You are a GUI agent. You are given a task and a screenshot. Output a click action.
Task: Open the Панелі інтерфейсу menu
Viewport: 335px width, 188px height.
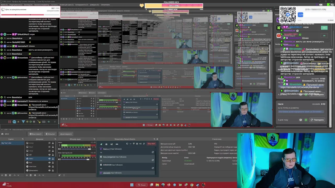42,5
